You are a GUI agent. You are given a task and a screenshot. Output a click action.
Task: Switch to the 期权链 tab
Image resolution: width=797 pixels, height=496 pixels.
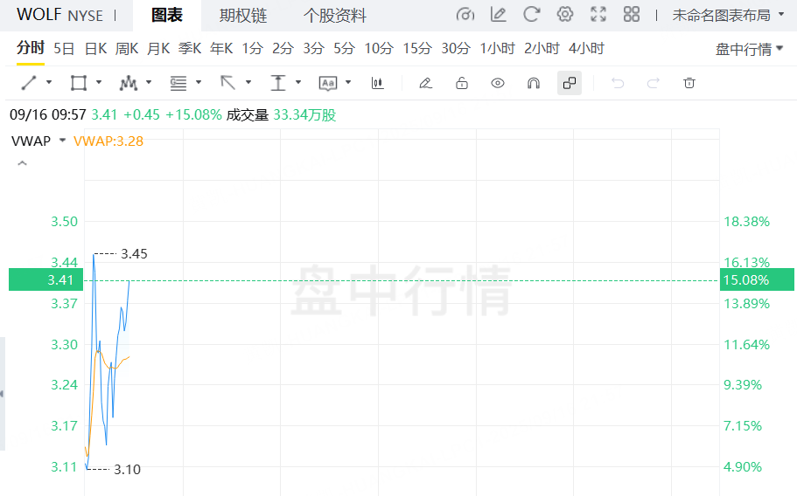(243, 16)
